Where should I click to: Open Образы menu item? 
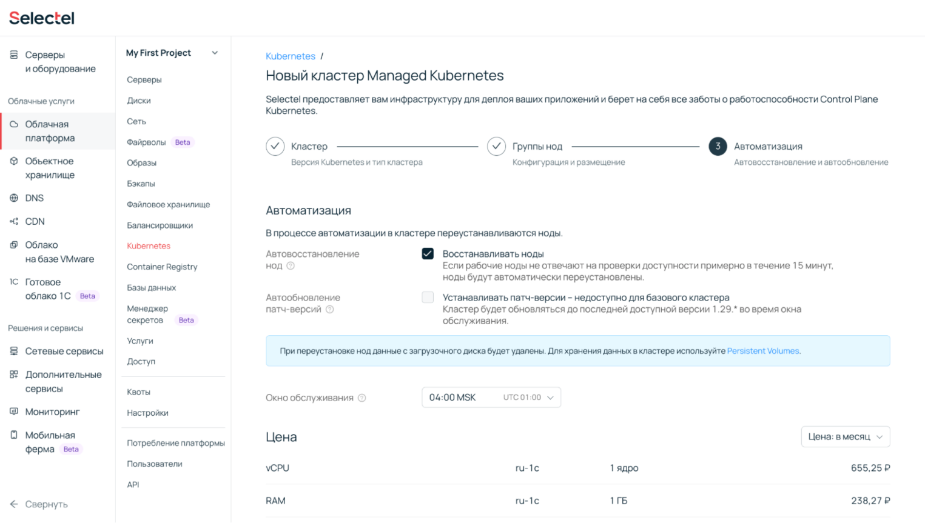(142, 163)
